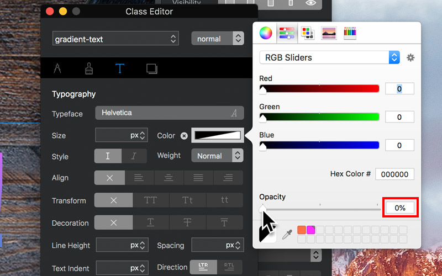Set Direction to LTR

[203, 267]
